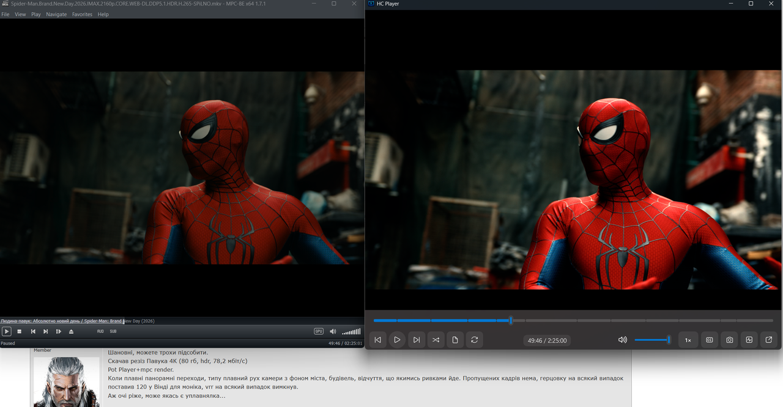The width and height of the screenshot is (783, 407).
Task: Start playback in HC Player
Action: coord(397,340)
